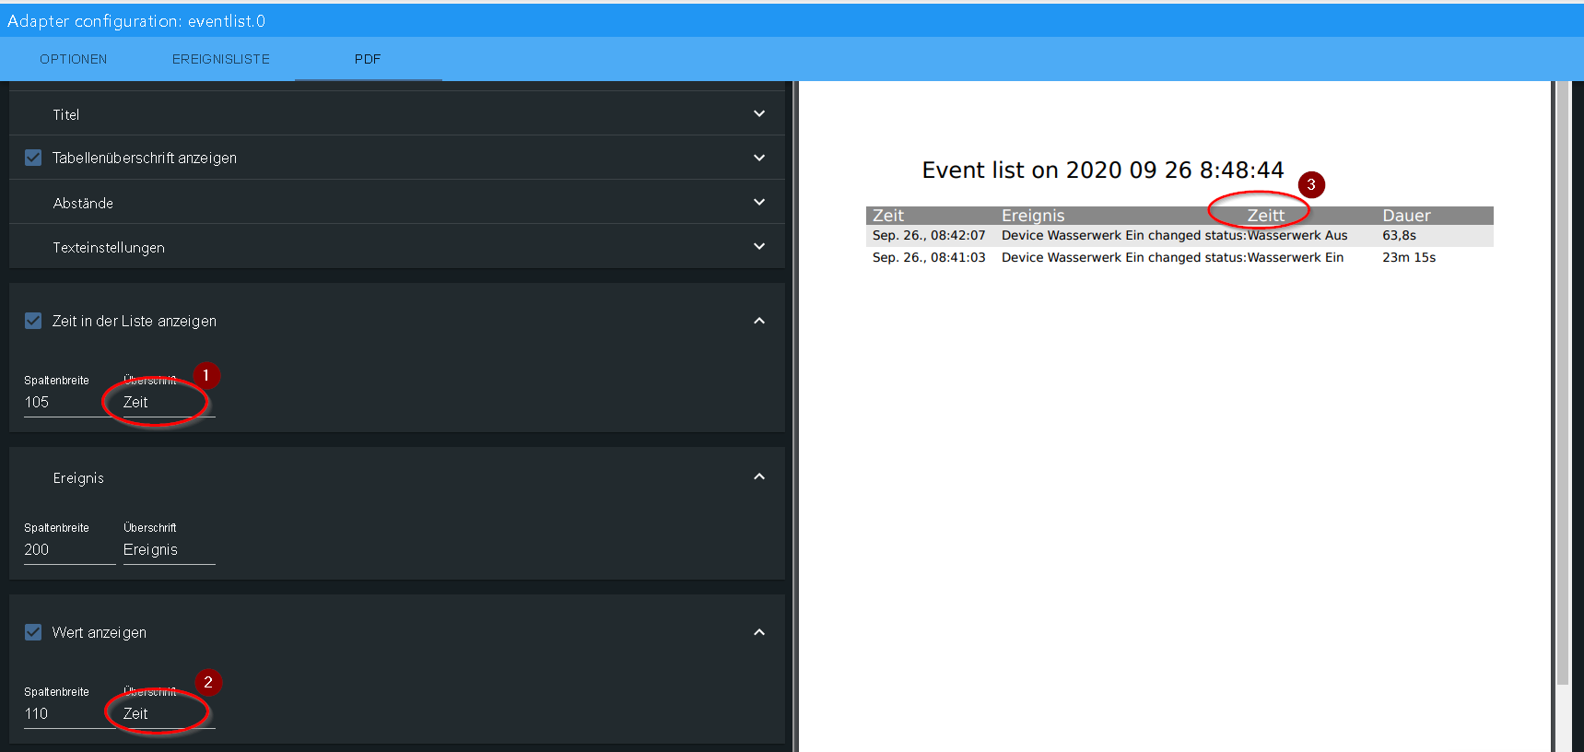Edit Überschrift field under Wert anzeigen

[x=170, y=714]
